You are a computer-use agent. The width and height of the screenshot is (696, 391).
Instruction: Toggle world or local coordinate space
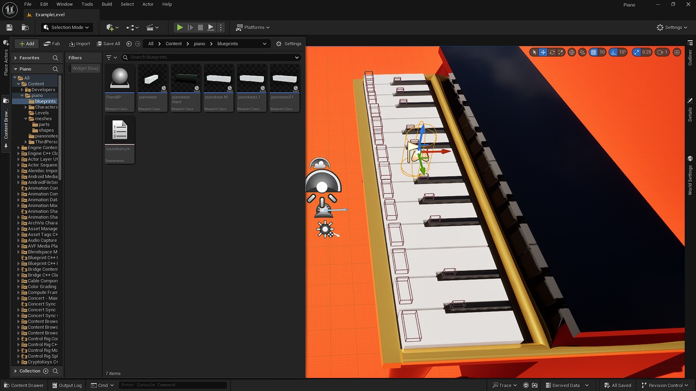point(572,52)
